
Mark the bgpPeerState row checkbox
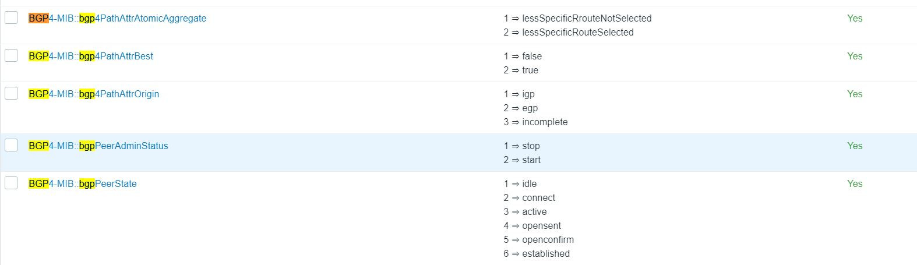coord(11,183)
